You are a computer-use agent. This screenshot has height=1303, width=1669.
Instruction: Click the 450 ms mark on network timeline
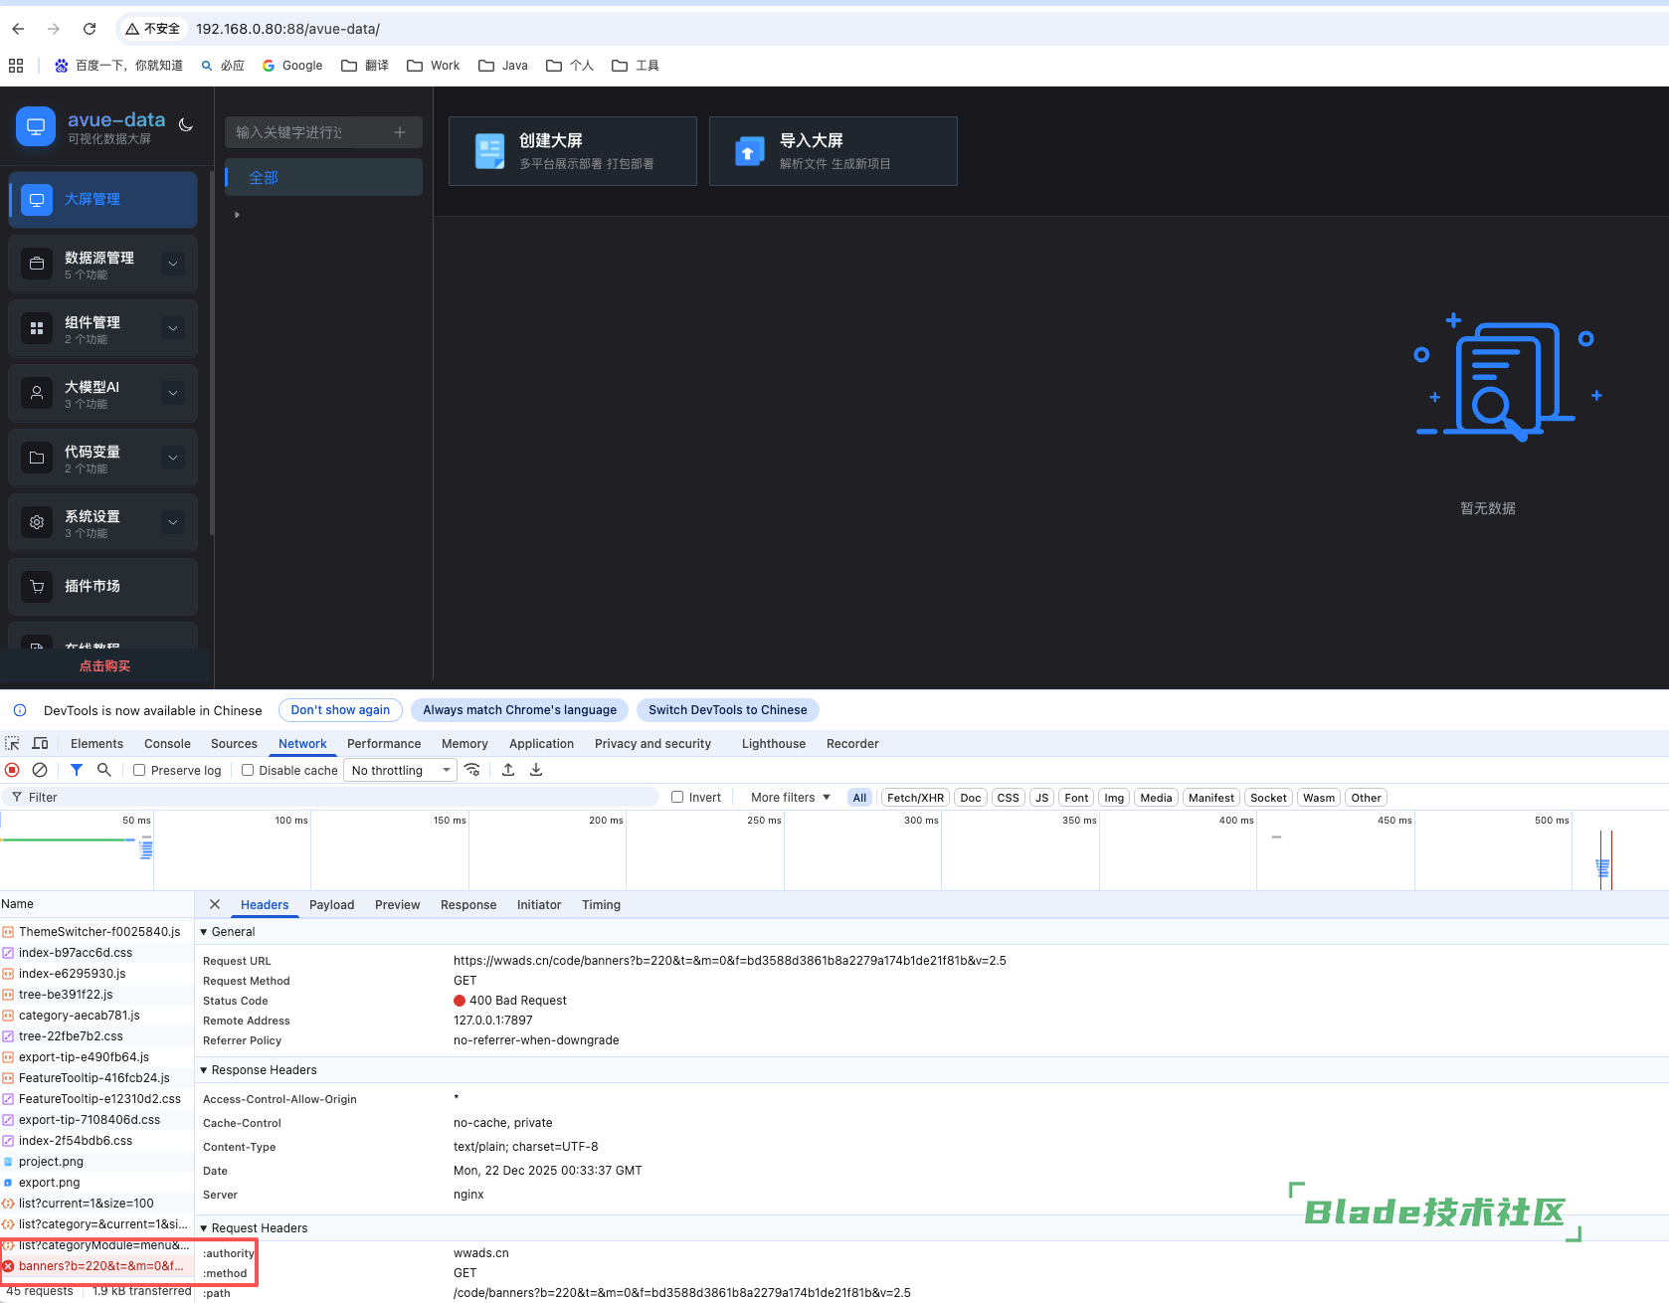1393,821
